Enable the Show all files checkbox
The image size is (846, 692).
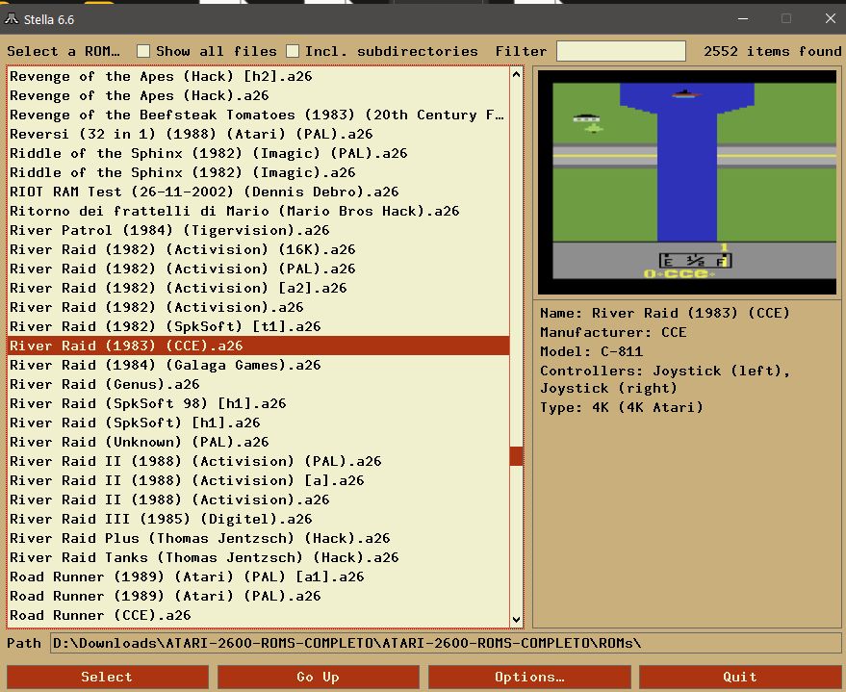[143, 51]
